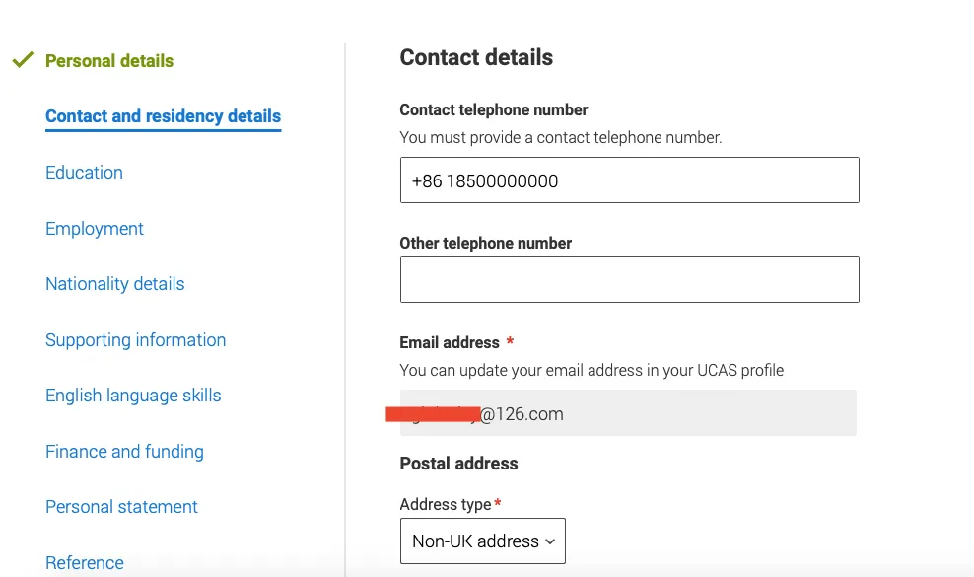The height and width of the screenshot is (577, 974).
Task: Click the green checkmark beside Personal details
Action: (x=23, y=60)
